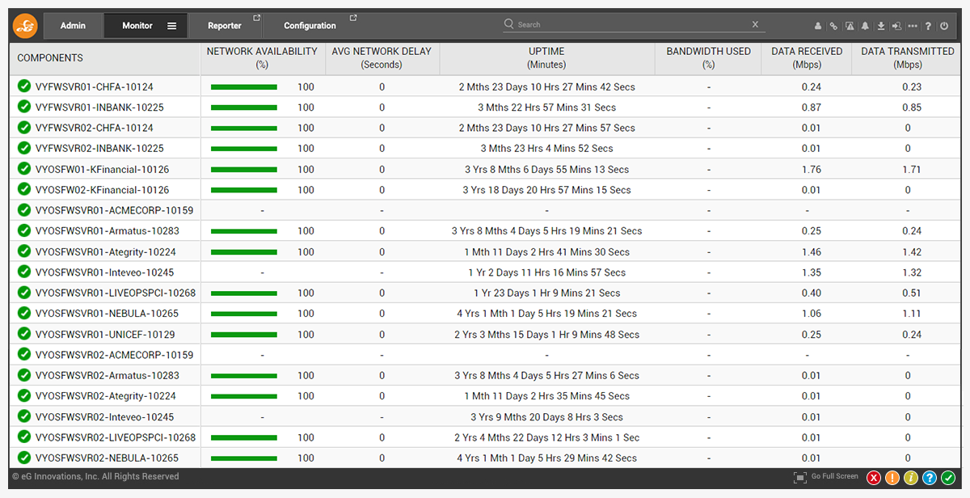
Task: Open component VYOSFW02-KFinancial-10126
Action: click(x=103, y=190)
